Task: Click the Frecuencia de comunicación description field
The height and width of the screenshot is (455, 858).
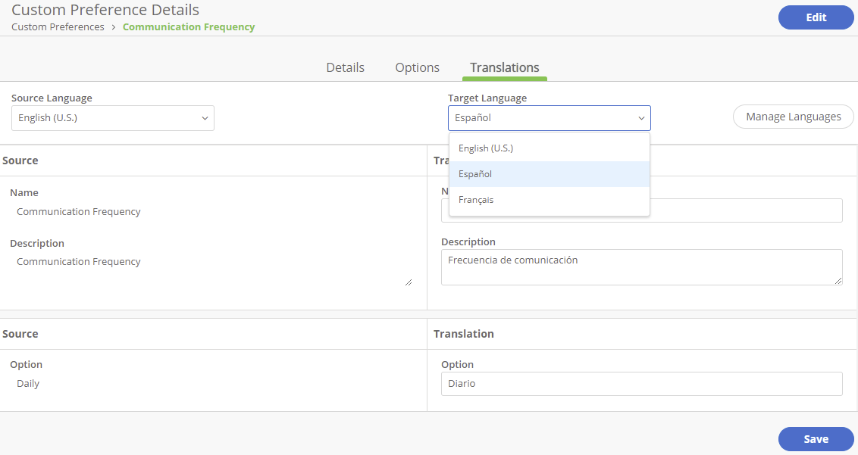Action: coord(642,266)
